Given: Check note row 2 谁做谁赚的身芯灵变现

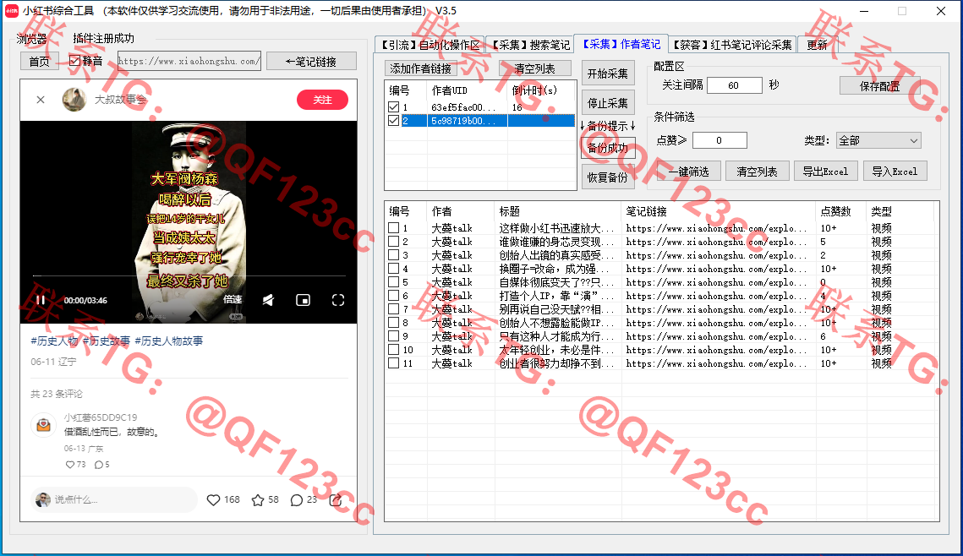Looking at the screenshot, I should 394,242.
